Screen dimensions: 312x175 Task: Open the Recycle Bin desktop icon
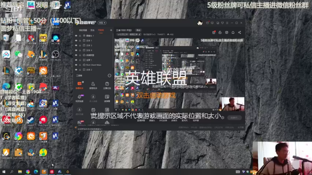pos(6,39)
